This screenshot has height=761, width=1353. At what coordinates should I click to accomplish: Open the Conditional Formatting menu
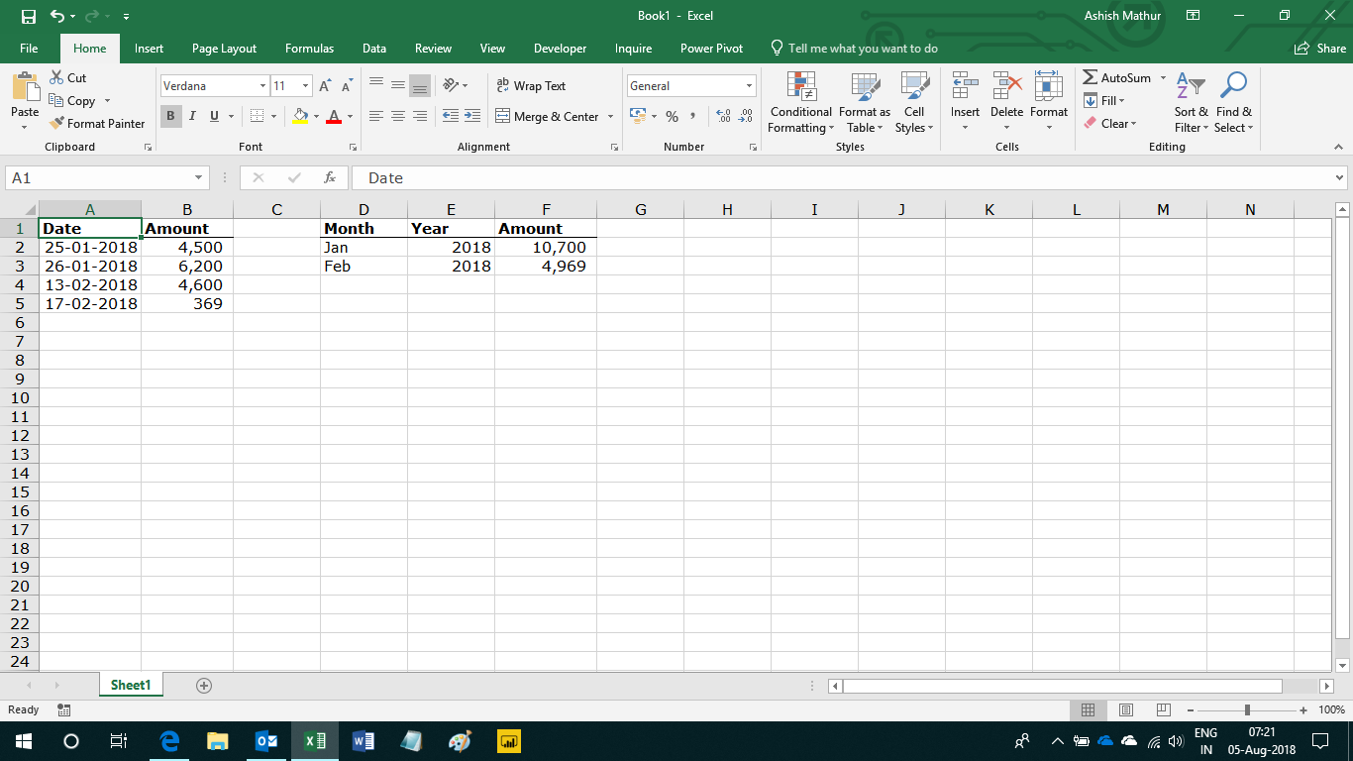(x=801, y=103)
